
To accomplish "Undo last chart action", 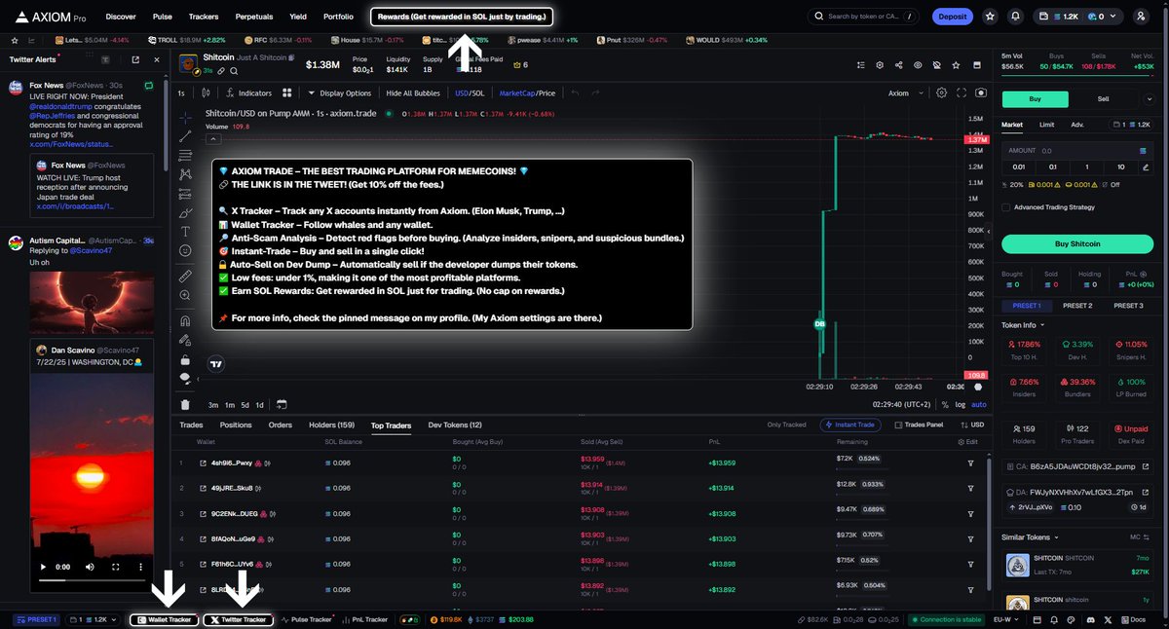I will [x=575, y=93].
